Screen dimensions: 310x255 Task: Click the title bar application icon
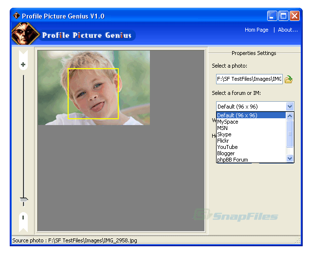pos(16,16)
